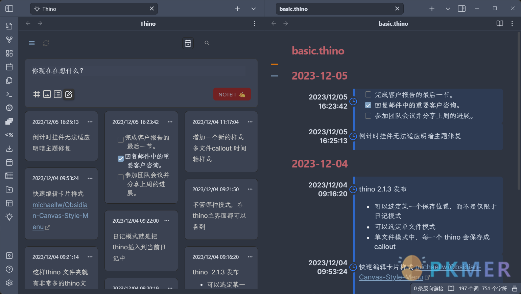This screenshot has width=521, height=294.
Task: Open the templates copy icon in ribbon
Action: pos(9,81)
